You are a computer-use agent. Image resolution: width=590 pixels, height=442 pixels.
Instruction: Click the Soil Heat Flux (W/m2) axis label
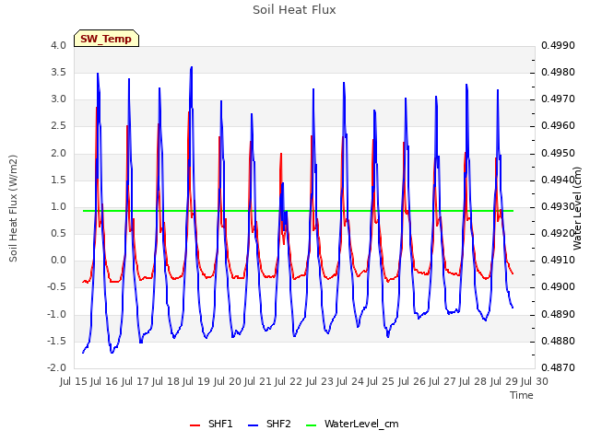[13, 208]
